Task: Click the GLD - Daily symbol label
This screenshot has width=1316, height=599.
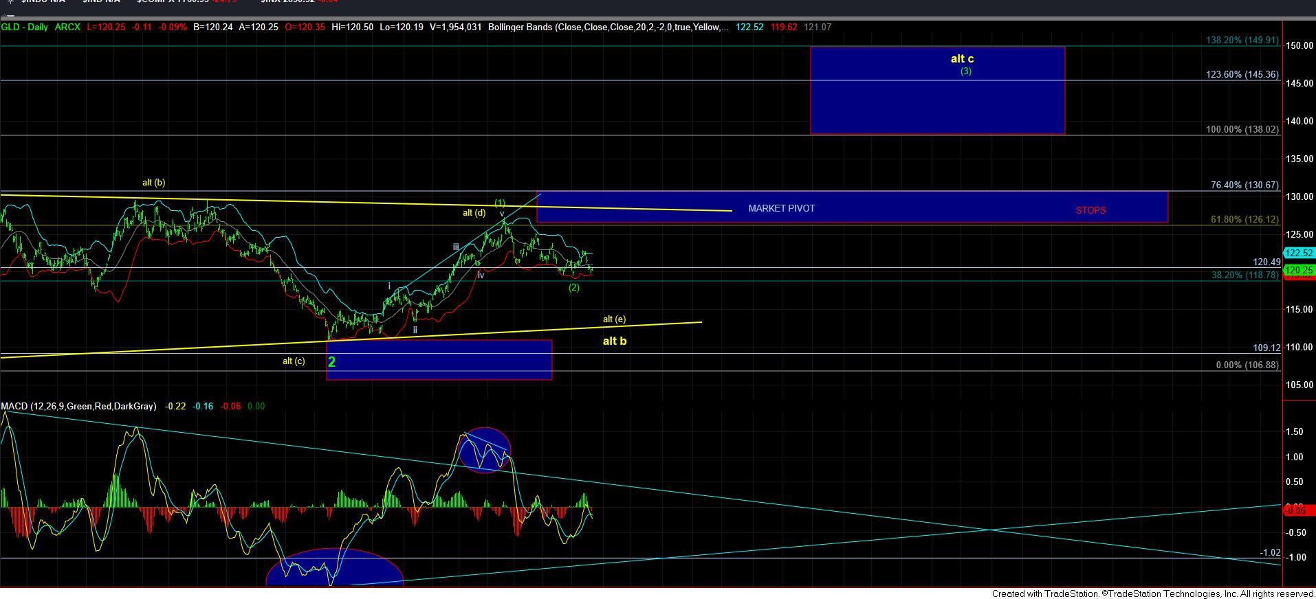Action: coord(25,27)
